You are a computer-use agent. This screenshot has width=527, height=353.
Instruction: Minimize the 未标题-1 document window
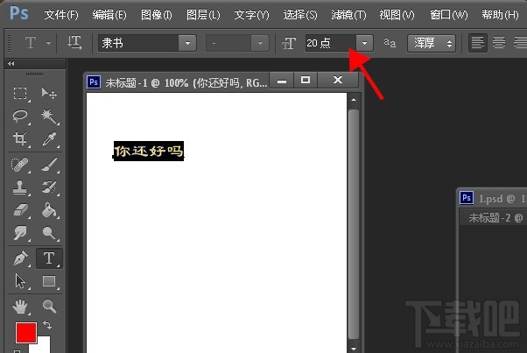click(282, 81)
